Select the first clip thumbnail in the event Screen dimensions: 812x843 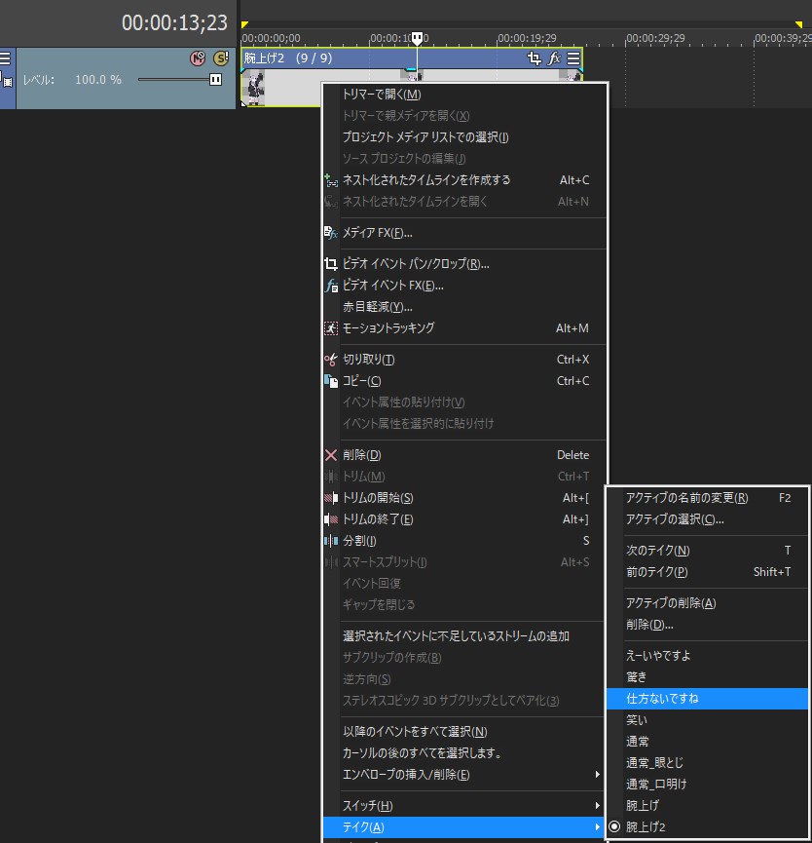click(x=253, y=89)
